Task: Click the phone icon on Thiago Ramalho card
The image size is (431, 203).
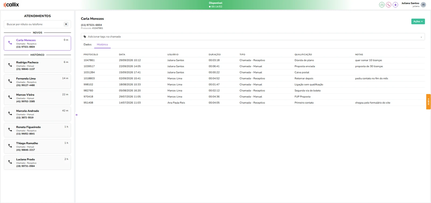Action: pyautogui.click(x=10, y=146)
